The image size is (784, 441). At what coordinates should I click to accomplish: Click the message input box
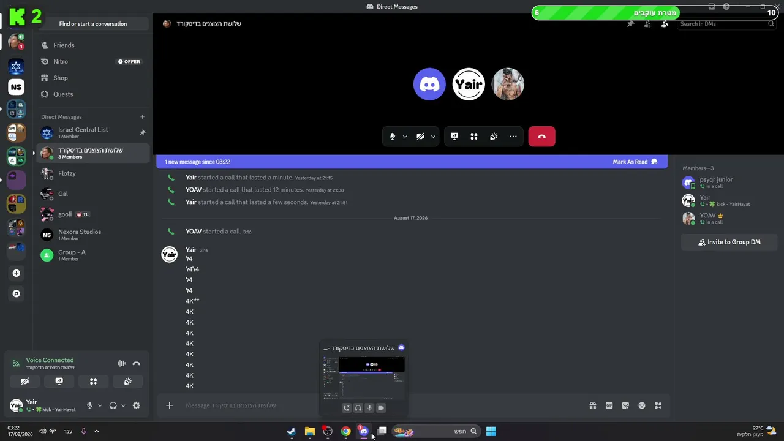383,405
